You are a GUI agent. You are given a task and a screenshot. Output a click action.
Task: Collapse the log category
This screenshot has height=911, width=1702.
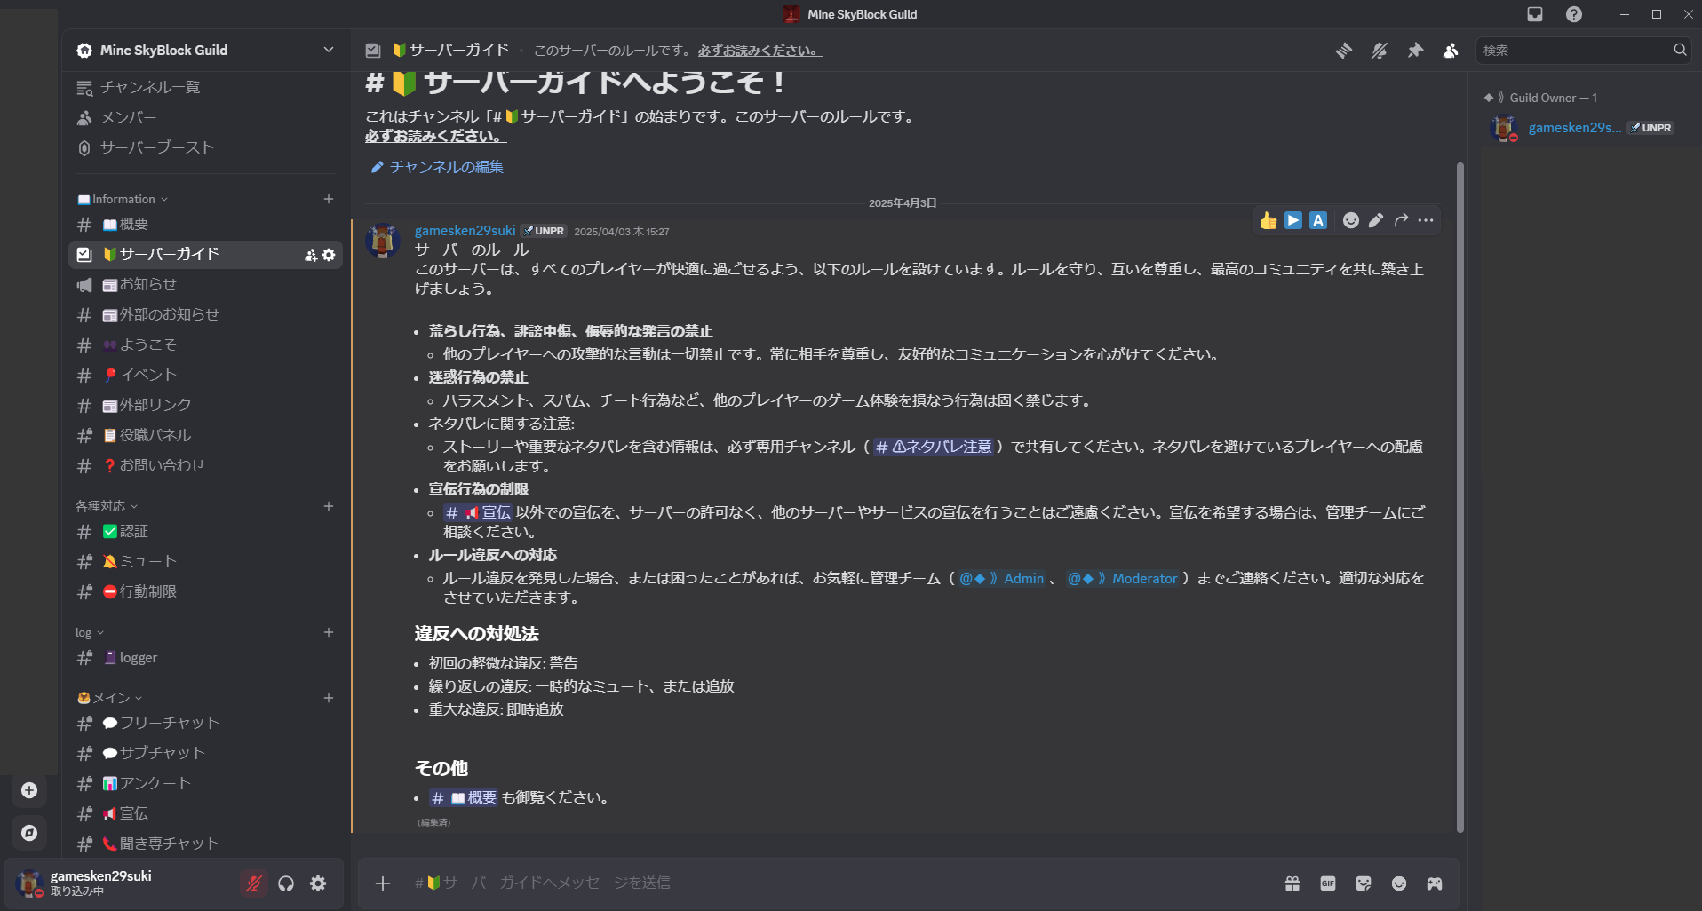pyautogui.click(x=90, y=632)
